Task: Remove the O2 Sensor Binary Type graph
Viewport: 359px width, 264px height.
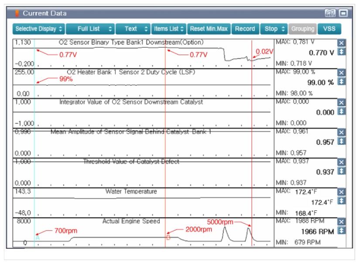Action: (x=342, y=43)
